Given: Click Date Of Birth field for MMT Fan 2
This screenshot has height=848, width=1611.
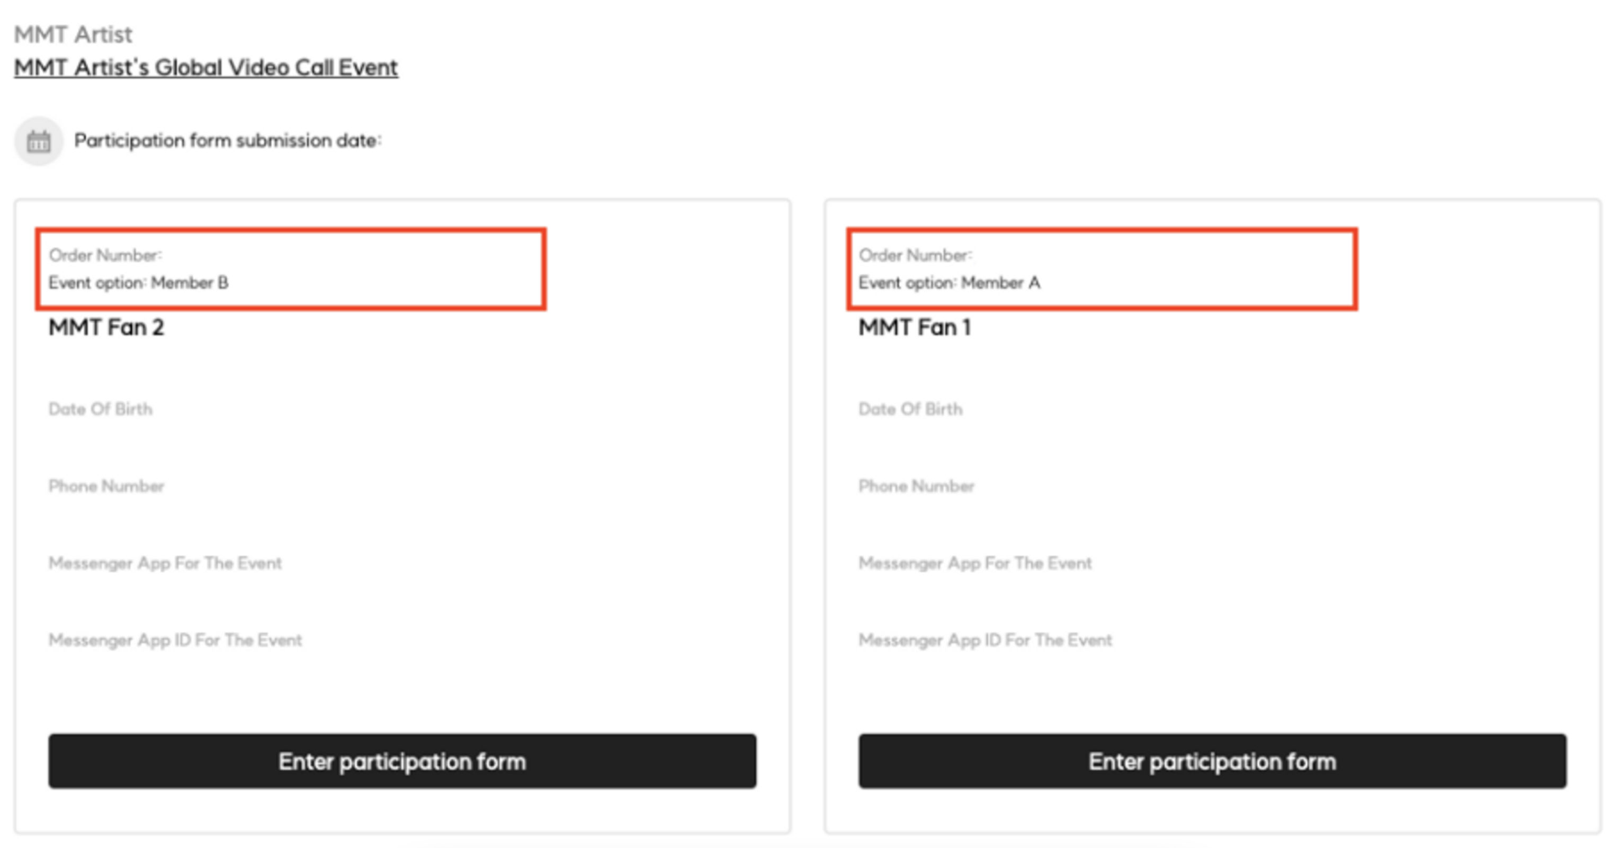Looking at the screenshot, I should 101,409.
